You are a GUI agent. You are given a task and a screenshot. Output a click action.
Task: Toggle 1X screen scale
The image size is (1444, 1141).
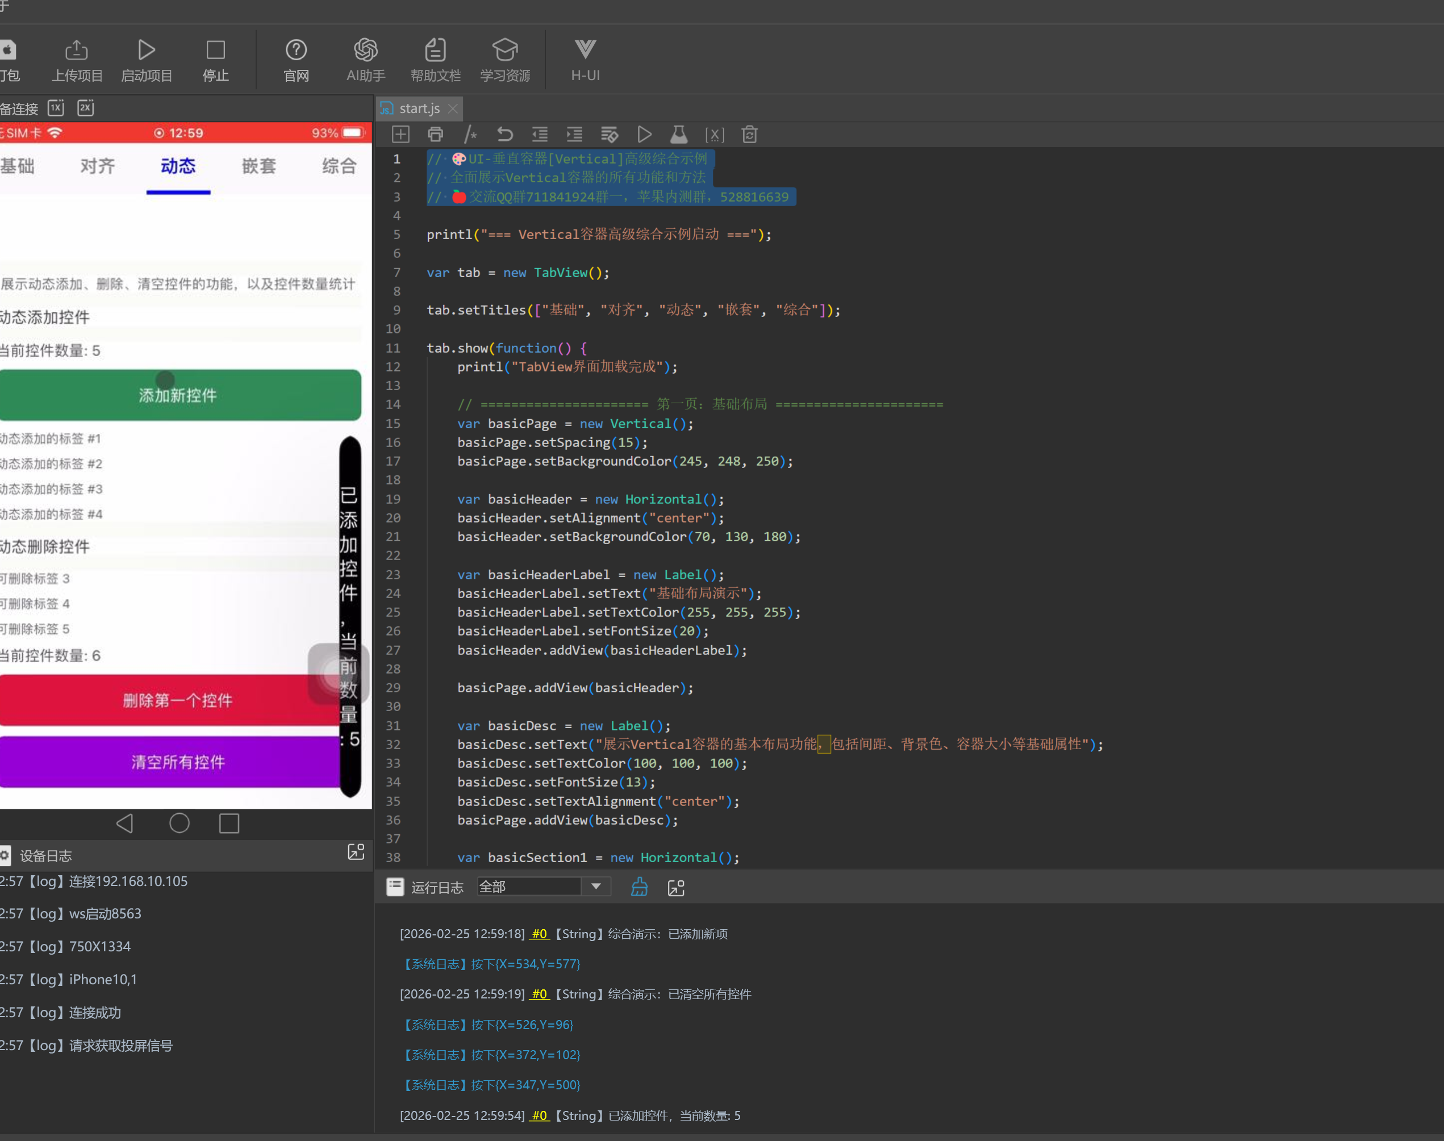click(56, 108)
